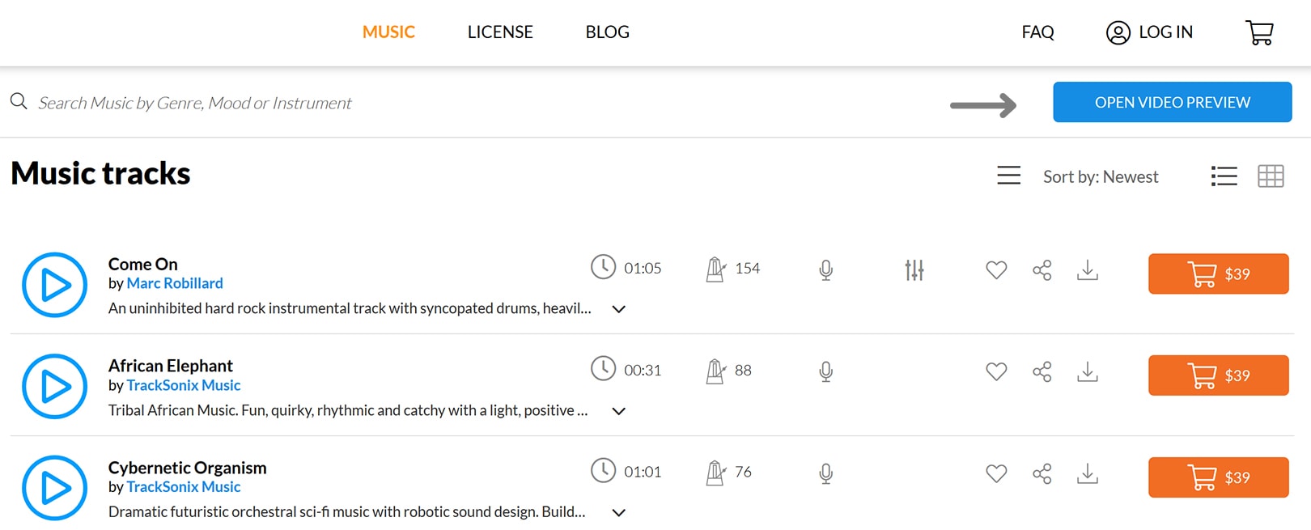Open the African Elephant track title
The height and width of the screenshot is (530, 1311).
click(171, 366)
